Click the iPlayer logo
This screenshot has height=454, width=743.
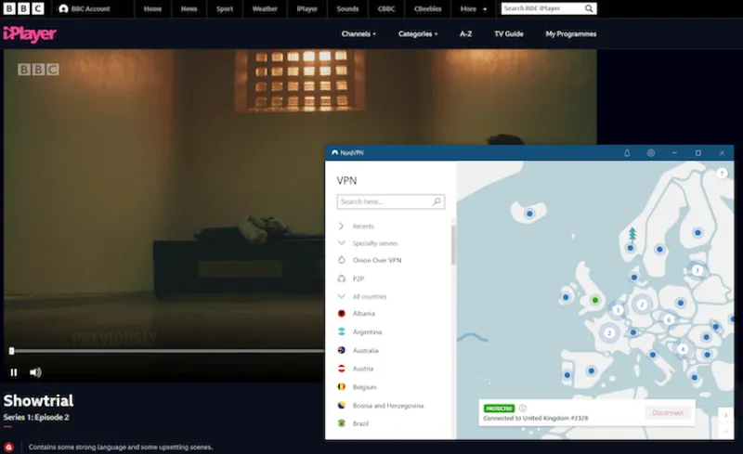[30, 34]
